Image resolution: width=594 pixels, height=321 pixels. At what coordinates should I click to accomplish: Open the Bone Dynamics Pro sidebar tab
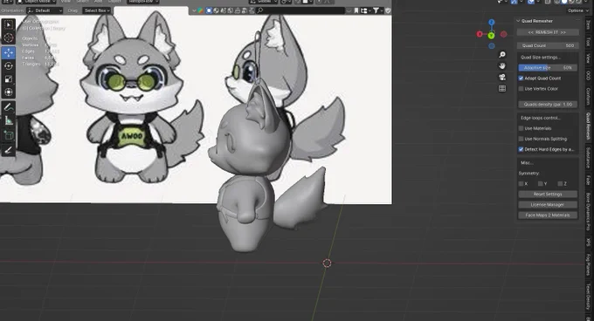coord(588,212)
